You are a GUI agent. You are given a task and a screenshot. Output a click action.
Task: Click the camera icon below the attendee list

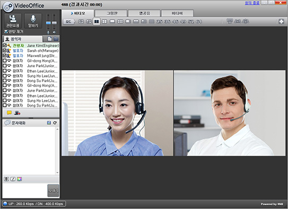tap(18, 113)
